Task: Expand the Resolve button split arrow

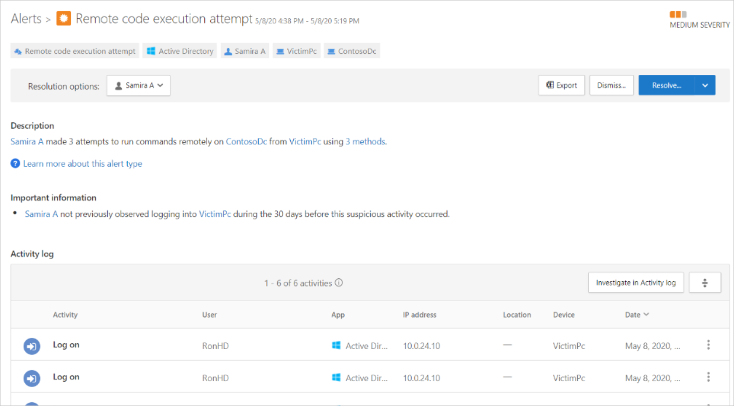Action: pyautogui.click(x=705, y=85)
